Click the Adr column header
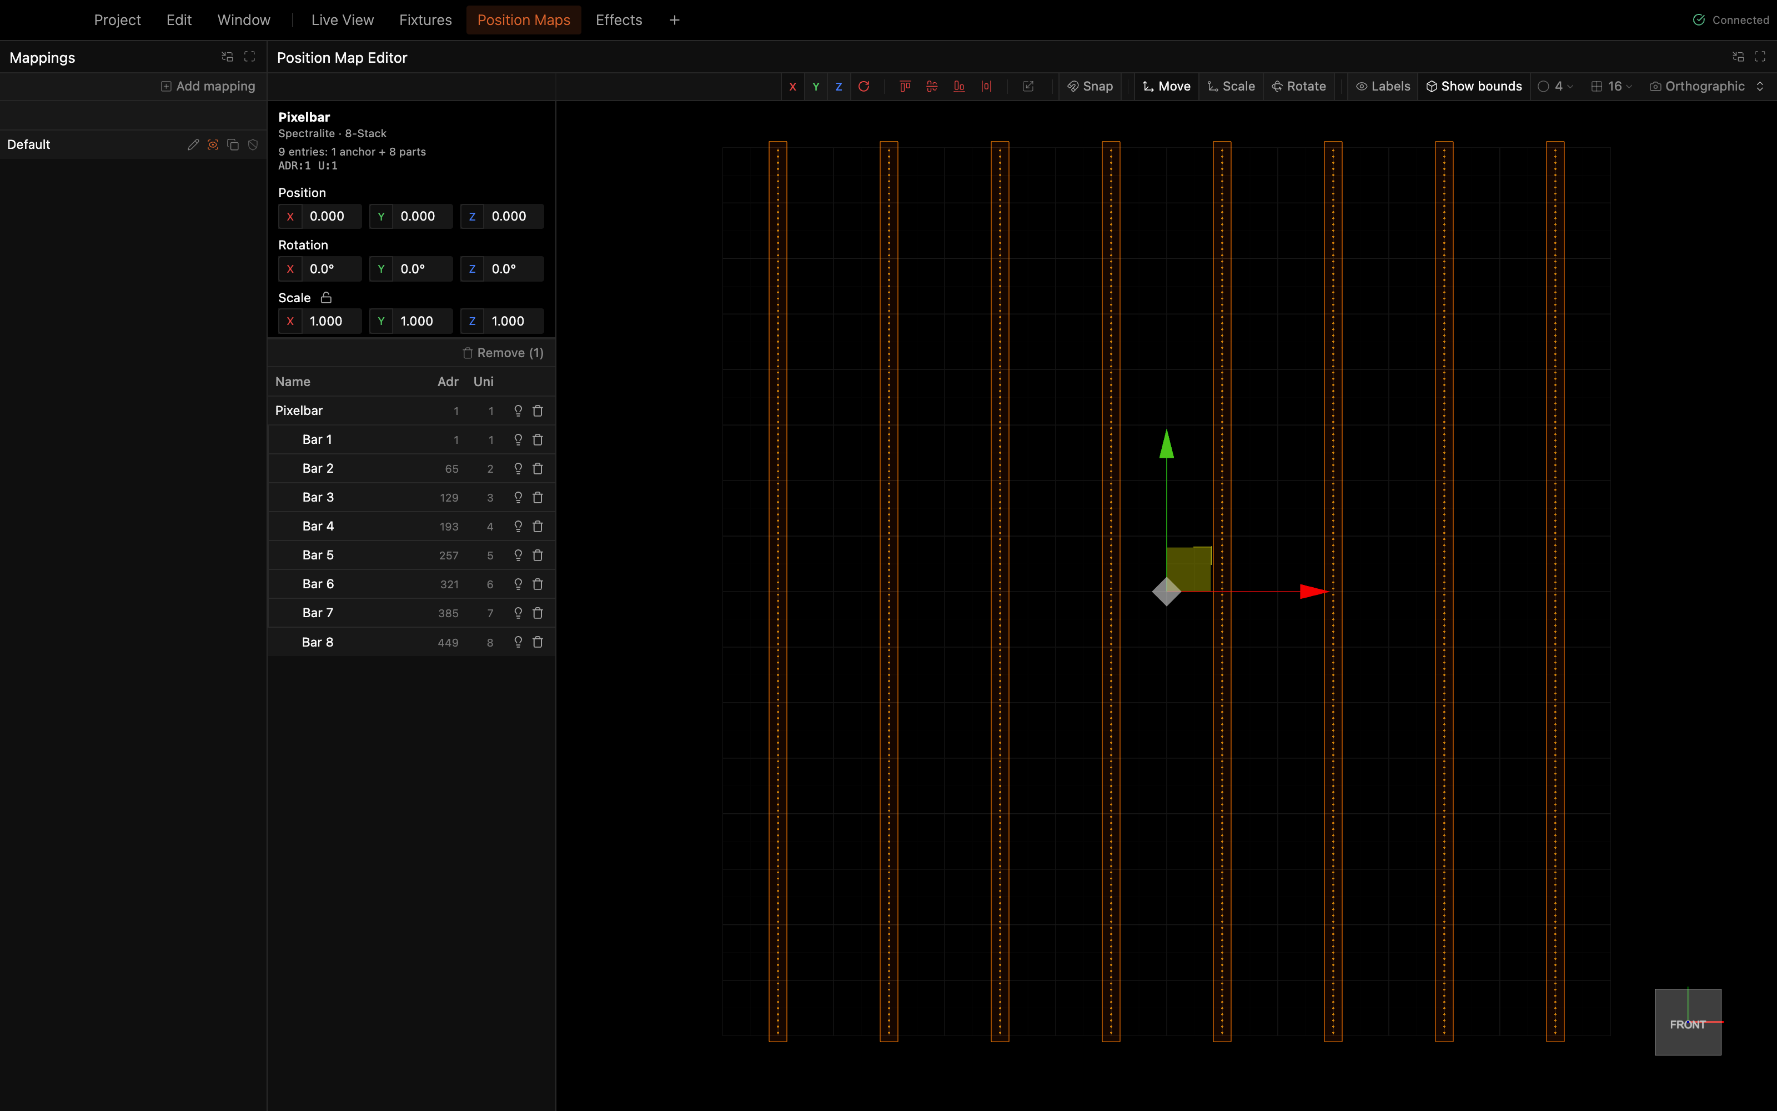1777x1111 pixels. [448, 382]
